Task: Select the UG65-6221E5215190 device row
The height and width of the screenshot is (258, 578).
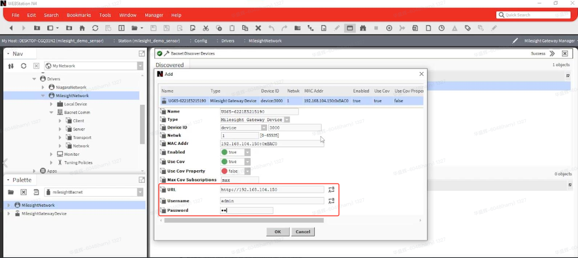Action: pos(292,101)
